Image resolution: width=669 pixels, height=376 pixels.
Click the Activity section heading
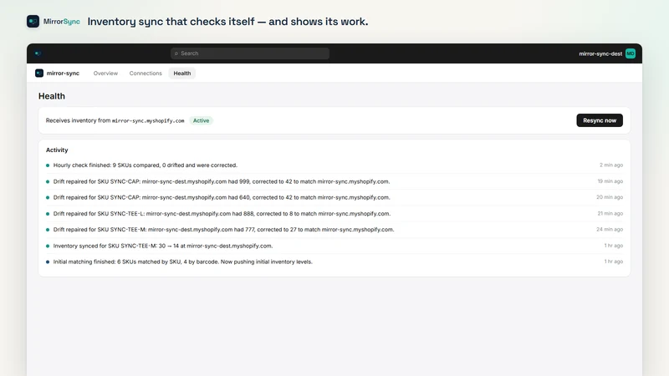click(x=57, y=150)
